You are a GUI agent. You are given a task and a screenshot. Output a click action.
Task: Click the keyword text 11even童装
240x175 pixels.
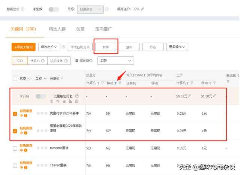pyautogui.click(x=58, y=165)
